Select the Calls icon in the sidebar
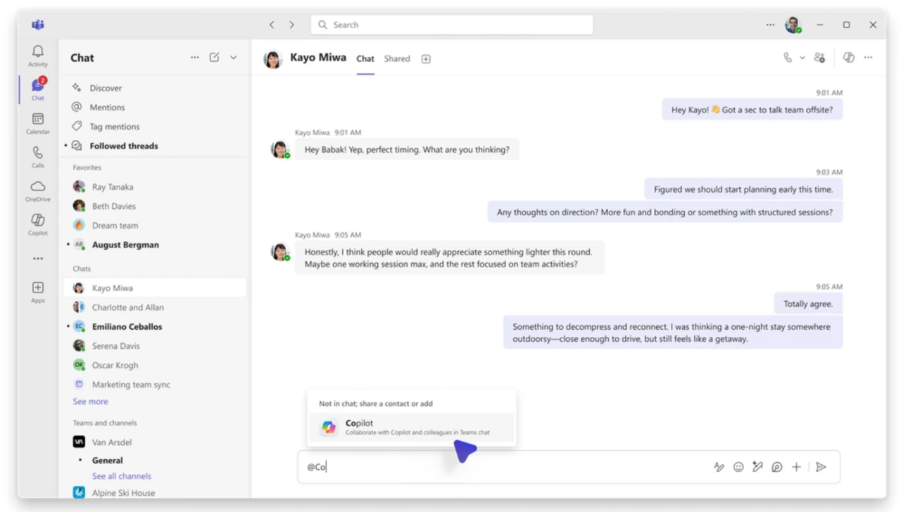The image size is (901, 512). coord(37,155)
